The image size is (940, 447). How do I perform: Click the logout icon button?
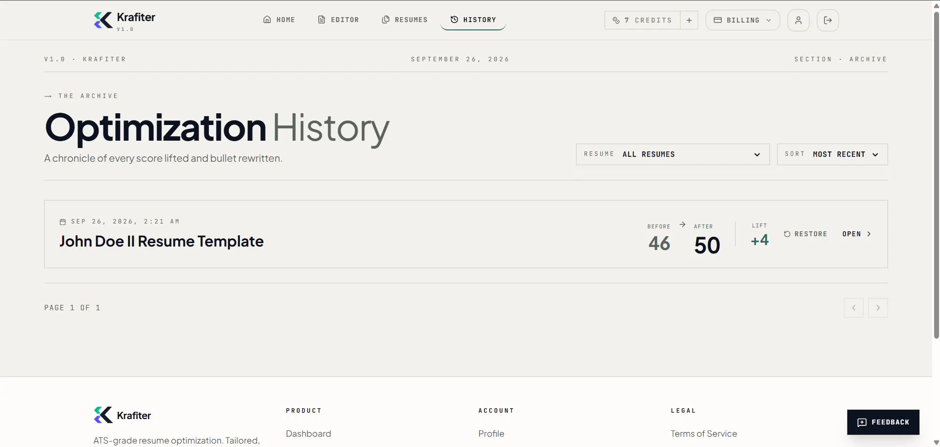tap(828, 20)
